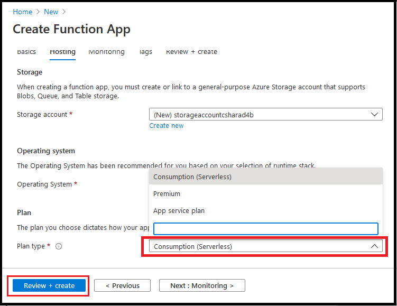Viewport: 397px width, 306px height.
Task: Click the Storage account dropdown chevron arrow
Action: (374, 114)
